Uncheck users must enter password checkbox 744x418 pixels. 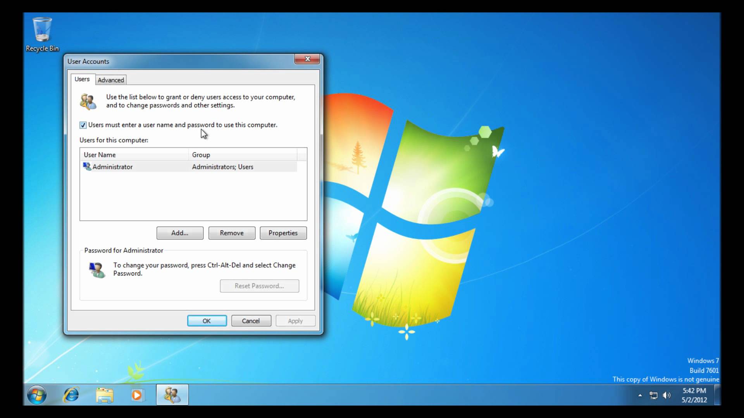tap(83, 125)
